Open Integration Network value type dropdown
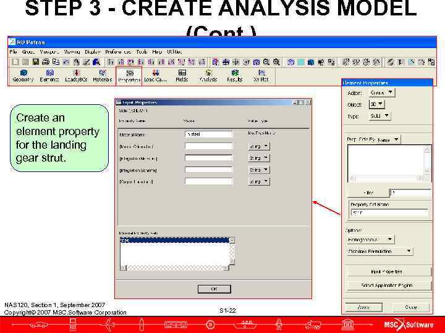The height and width of the screenshot is (333, 445). tap(258, 158)
